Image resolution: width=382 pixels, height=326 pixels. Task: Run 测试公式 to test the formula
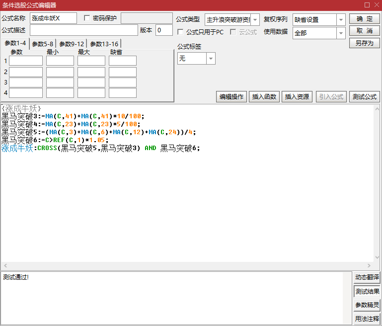coord(364,97)
